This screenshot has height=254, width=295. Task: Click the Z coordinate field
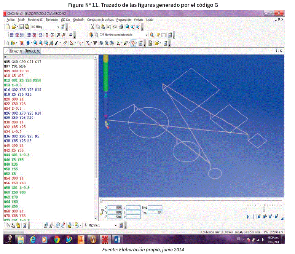(x=115, y=217)
